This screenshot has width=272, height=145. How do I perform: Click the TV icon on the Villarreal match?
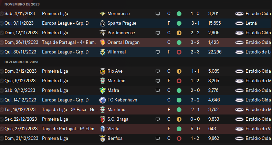pos(158,52)
